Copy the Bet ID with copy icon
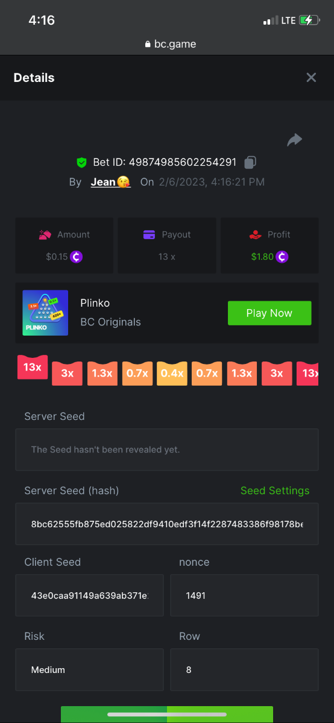334x723 pixels. tap(250, 162)
